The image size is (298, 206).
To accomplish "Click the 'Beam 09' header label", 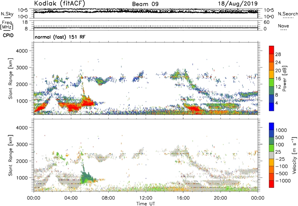I will (145, 4).
